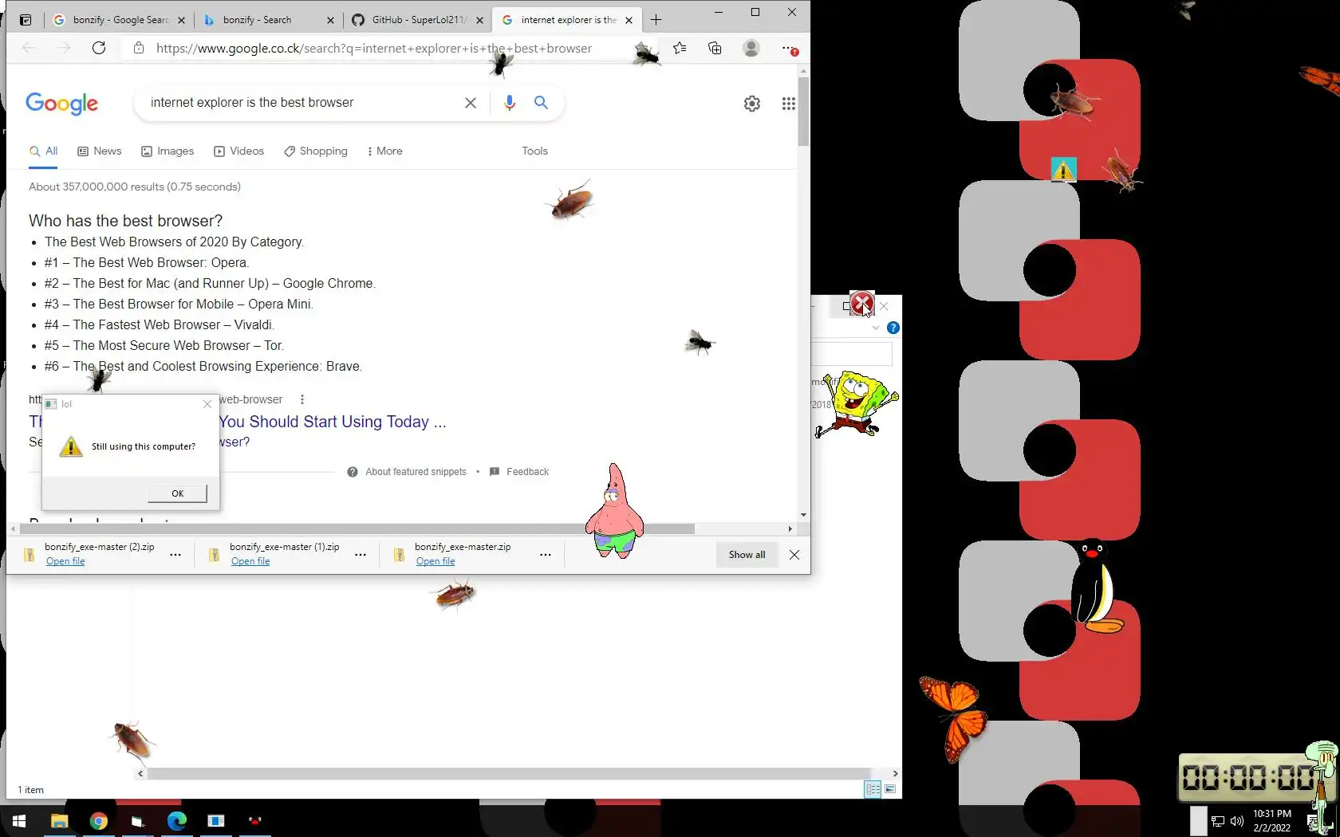Submit search with the magnifier icon
The image size is (1340, 837).
[541, 103]
